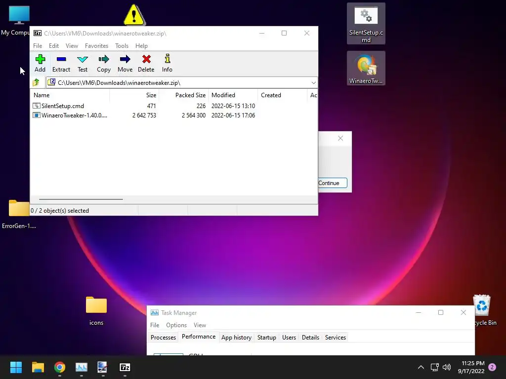Open the taskbar clock showing 11:25 PM

coord(471,367)
